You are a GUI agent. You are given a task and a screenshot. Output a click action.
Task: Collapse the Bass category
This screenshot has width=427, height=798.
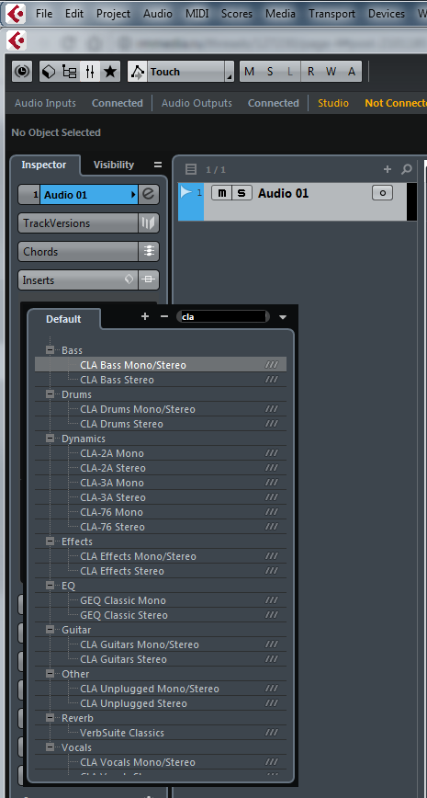click(x=50, y=350)
